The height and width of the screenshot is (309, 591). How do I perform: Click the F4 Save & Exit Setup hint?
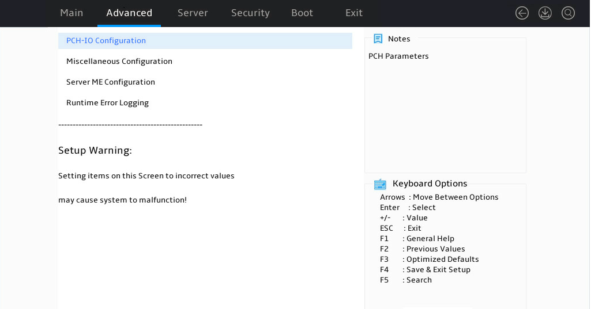point(425,269)
